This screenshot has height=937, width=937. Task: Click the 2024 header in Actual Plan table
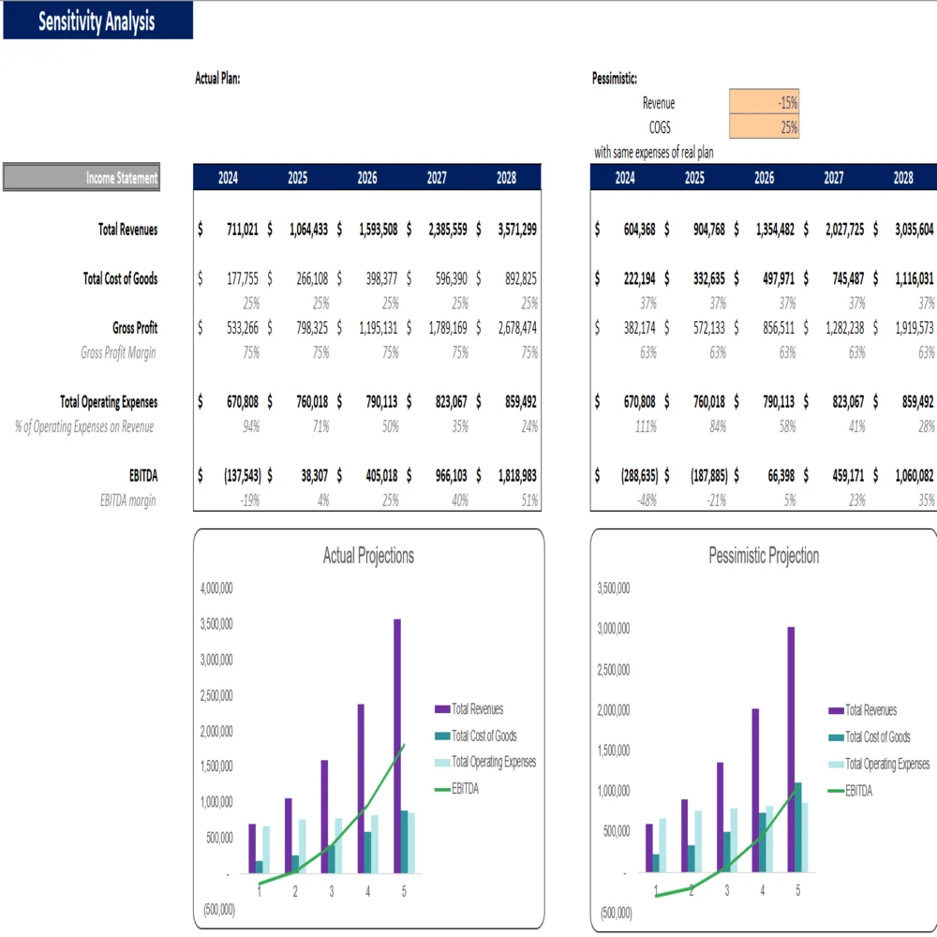(228, 178)
